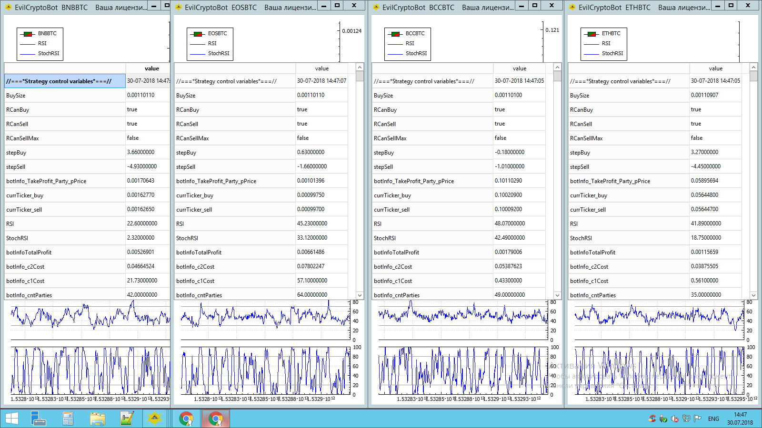
Task: Click the EvilCryptoBot EOSBTC title bar icon
Action: click(179, 7)
